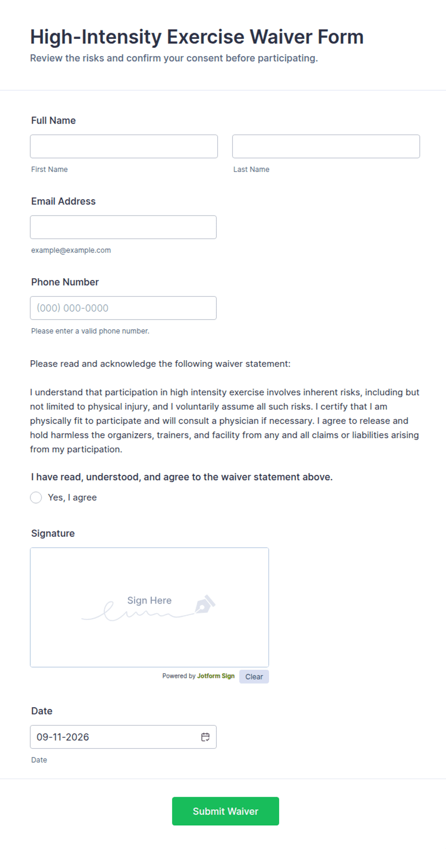Click inside the signature pad area
446x849 pixels.
tap(150, 608)
